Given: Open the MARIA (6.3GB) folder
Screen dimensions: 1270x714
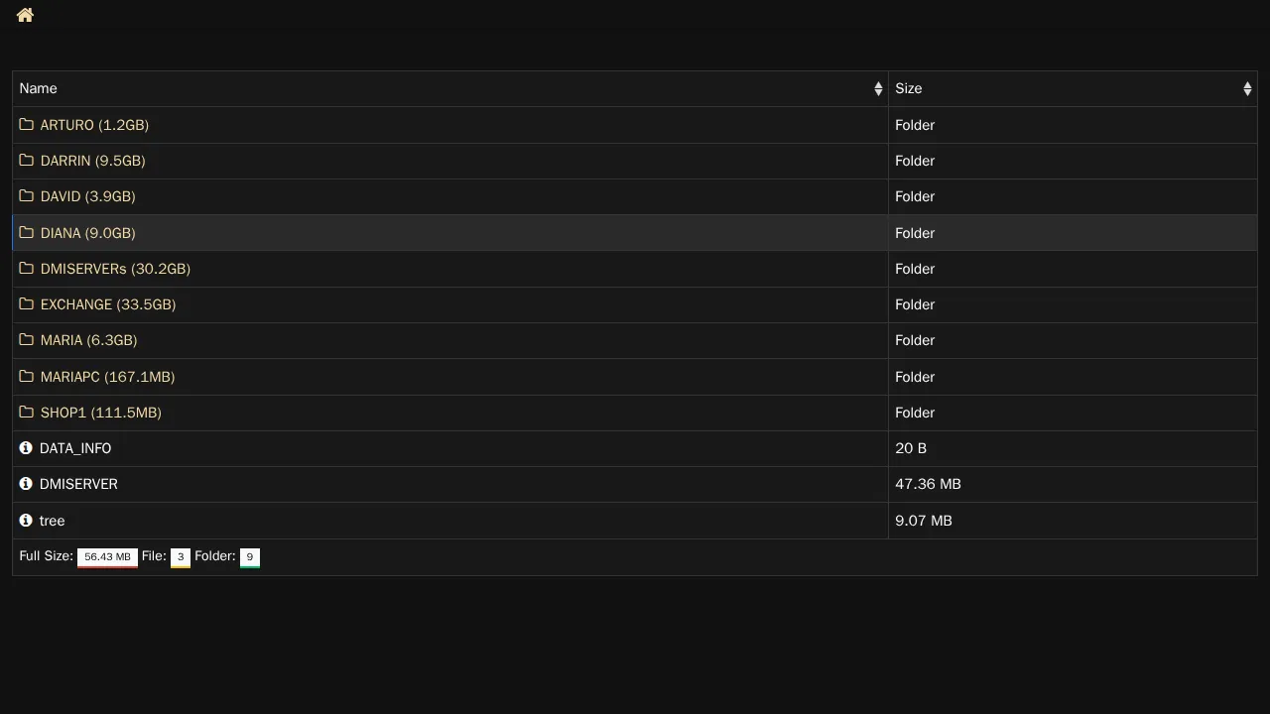Looking at the screenshot, I should [x=88, y=340].
